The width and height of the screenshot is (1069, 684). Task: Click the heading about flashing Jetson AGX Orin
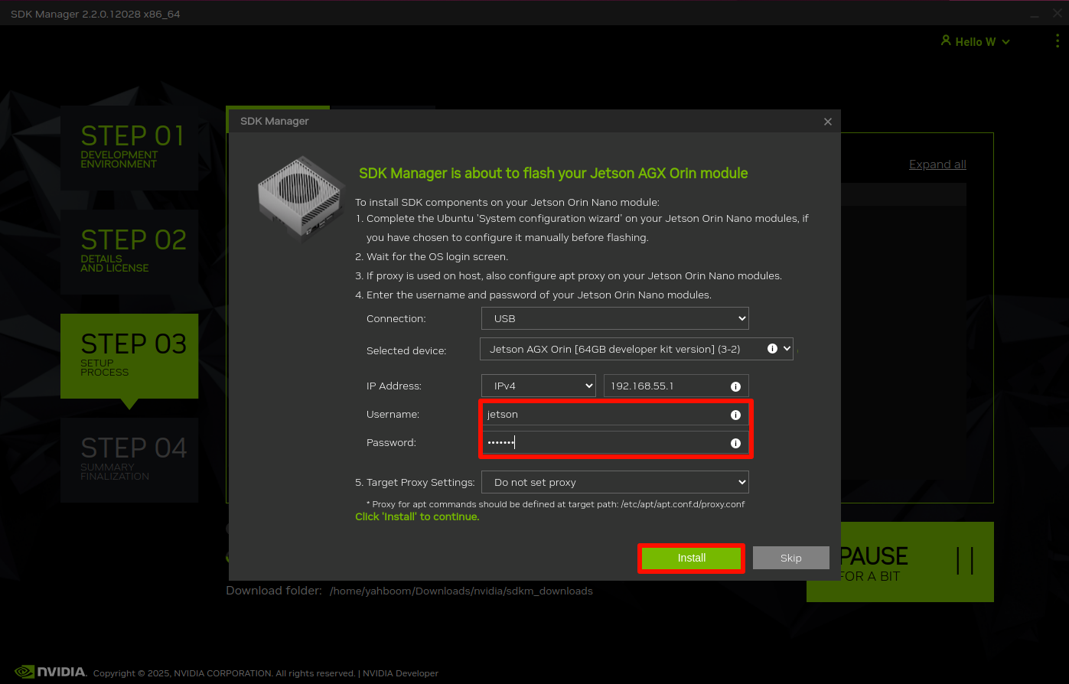pyautogui.click(x=553, y=173)
